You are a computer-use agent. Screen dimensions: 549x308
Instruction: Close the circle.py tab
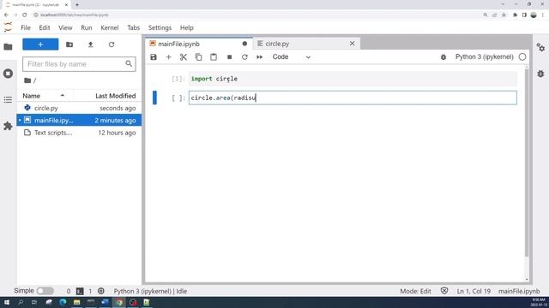coord(353,44)
